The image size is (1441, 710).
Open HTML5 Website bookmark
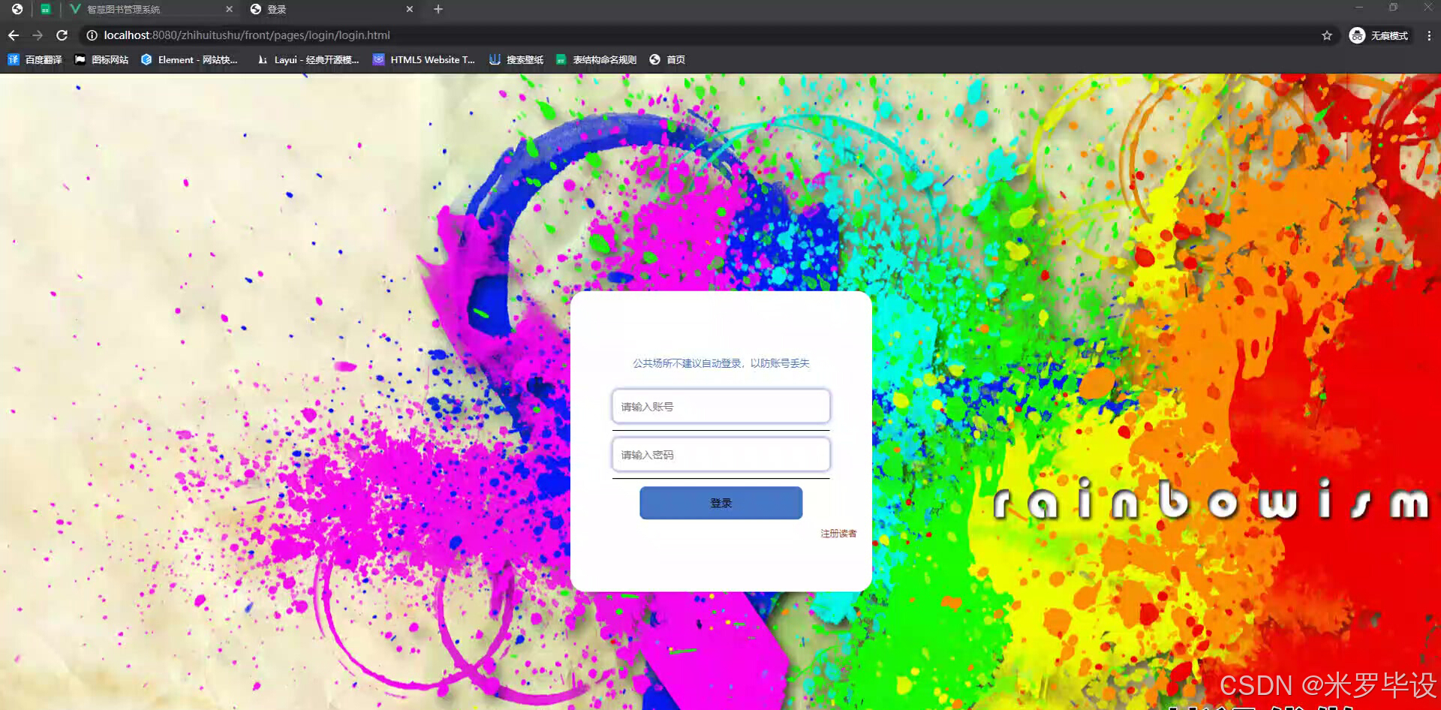424,59
